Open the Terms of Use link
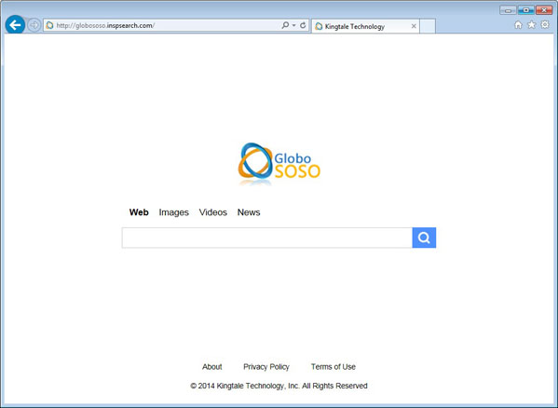Image resolution: width=558 pixels, height=408 pixels. coord(333,367)
